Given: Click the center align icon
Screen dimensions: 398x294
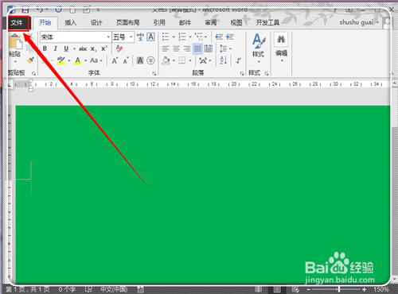Looking at the screenshot, I should 177,48.
